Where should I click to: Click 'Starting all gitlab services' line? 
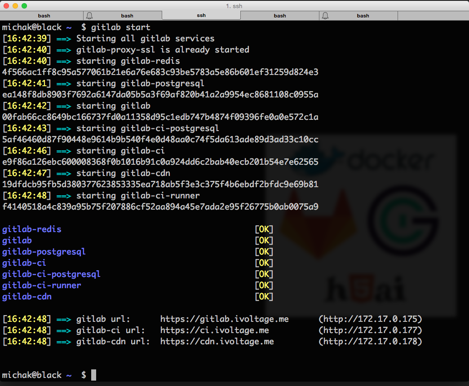click(146, 39)
